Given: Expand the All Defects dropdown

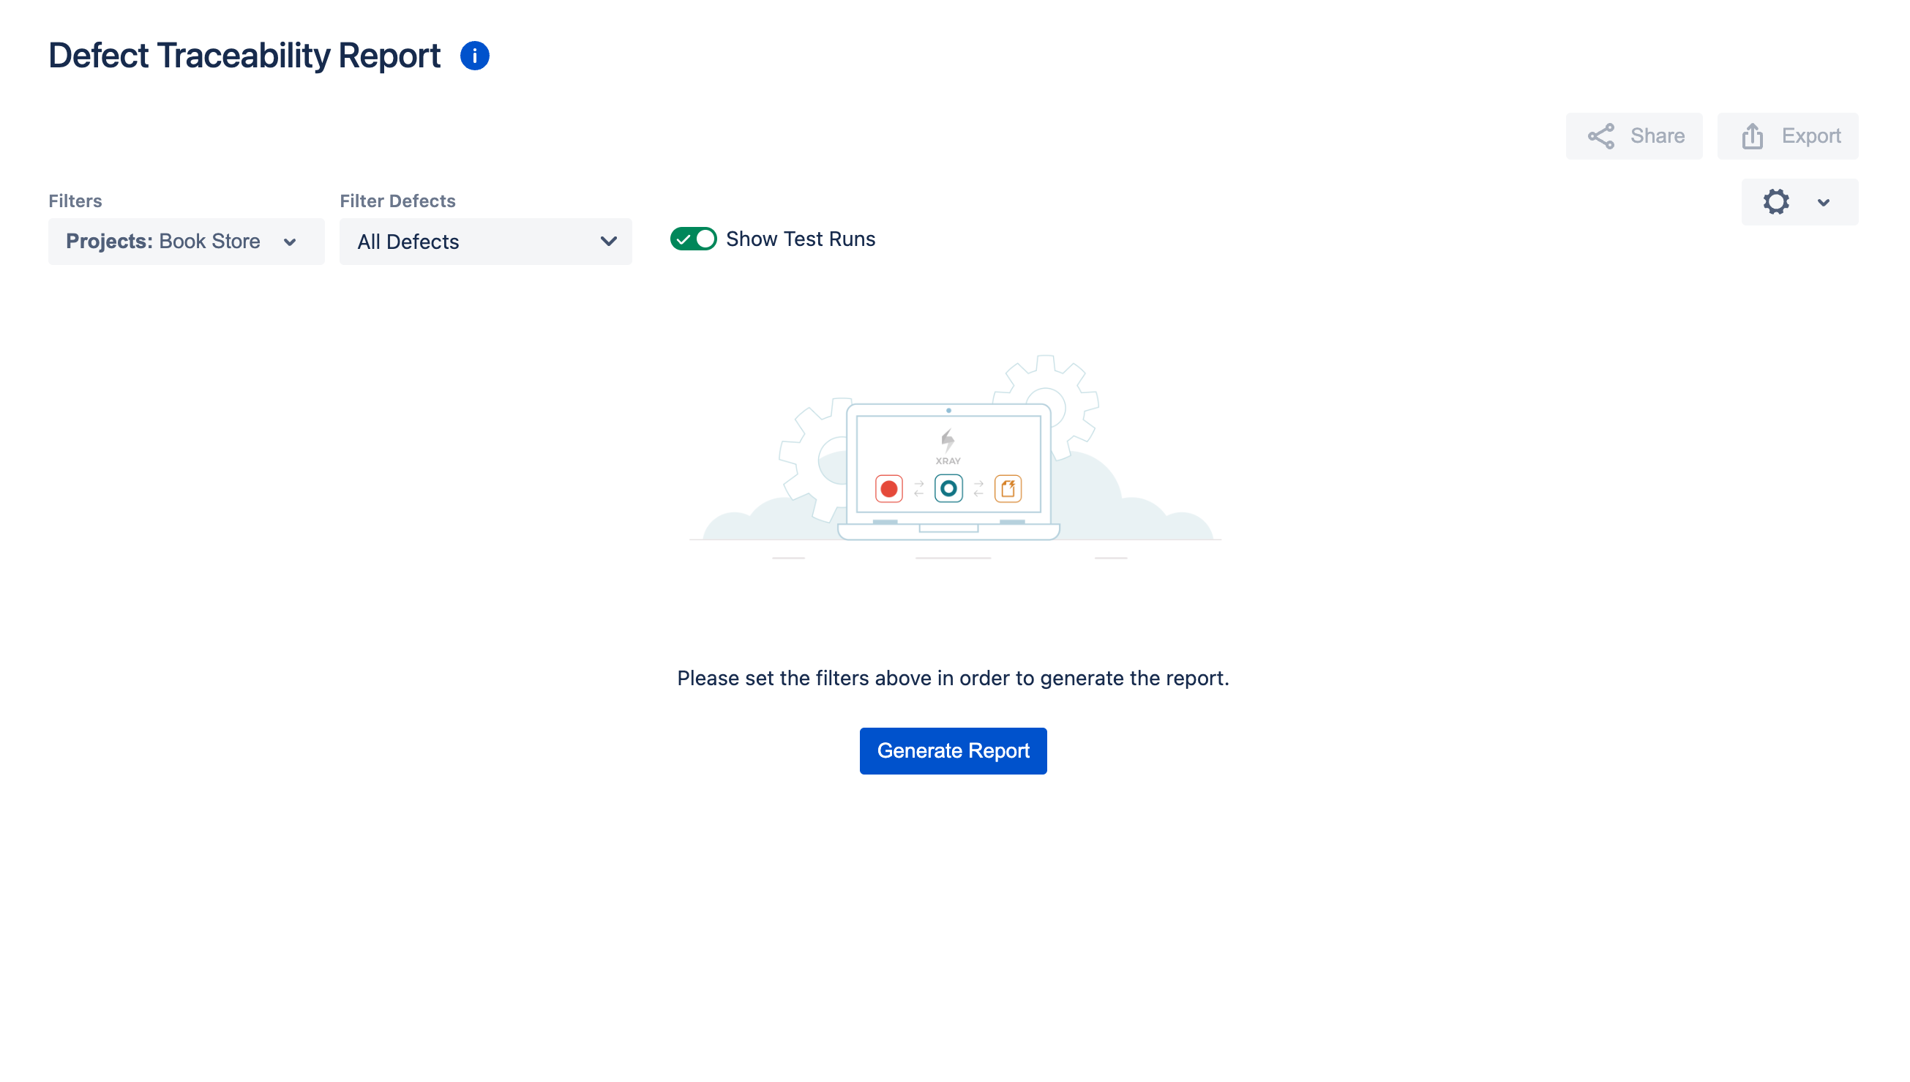Looking at the screenshot, I should click(x=486, y=242).
